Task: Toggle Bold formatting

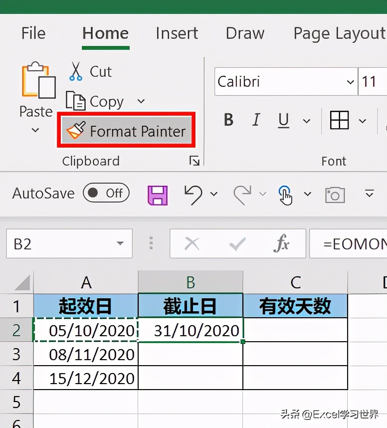Action: pos(228,120)
